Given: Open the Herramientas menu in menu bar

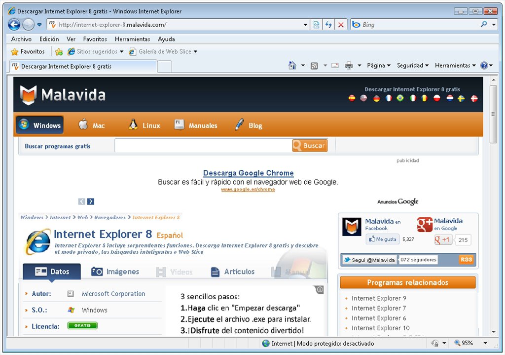Looking at the screenshot, I should [x=132, y=39].
